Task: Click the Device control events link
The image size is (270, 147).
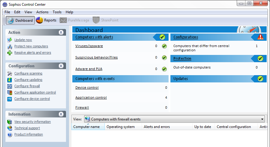Action: tap(87, 88)
